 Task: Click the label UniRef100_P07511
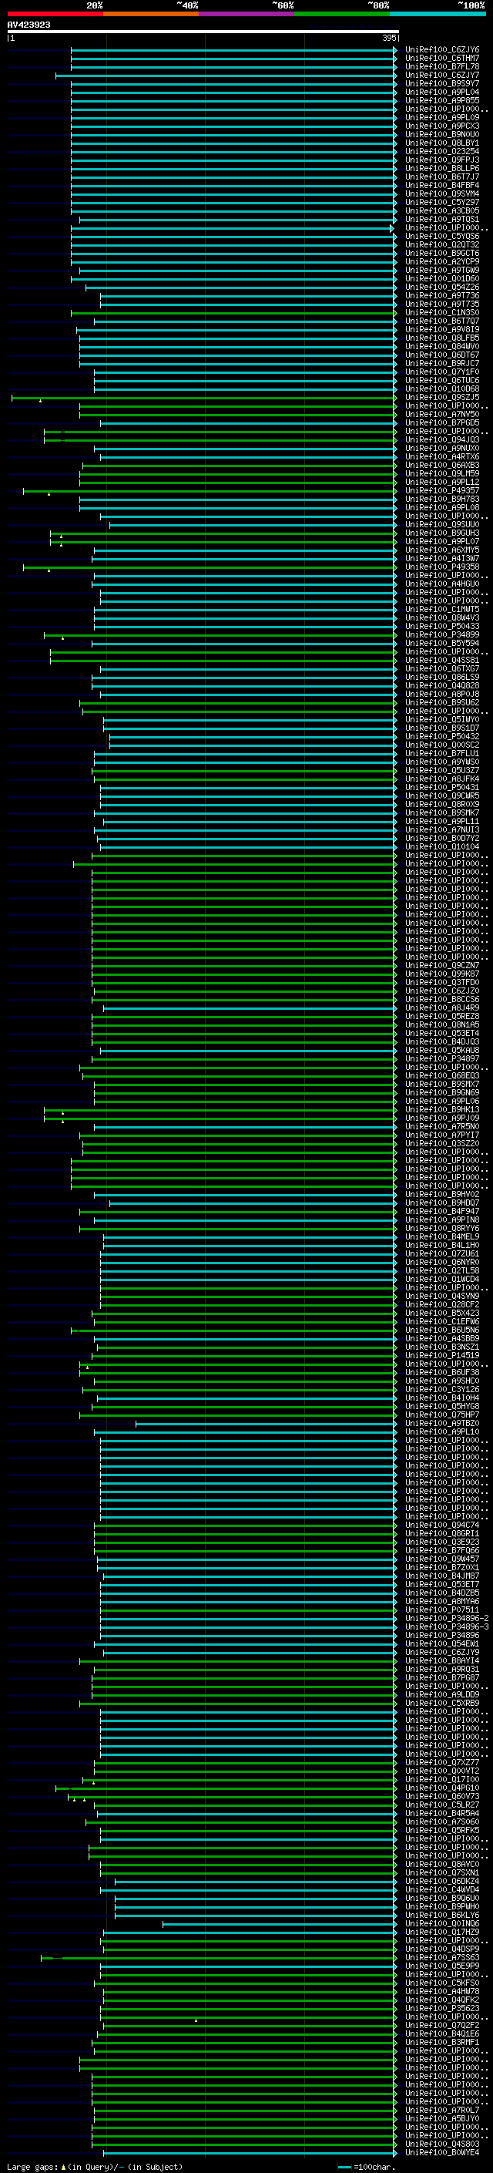[x=442, y=1610]
